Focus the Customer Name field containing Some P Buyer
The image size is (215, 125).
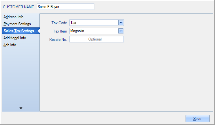pyautogui.click(x=66, y=7)
